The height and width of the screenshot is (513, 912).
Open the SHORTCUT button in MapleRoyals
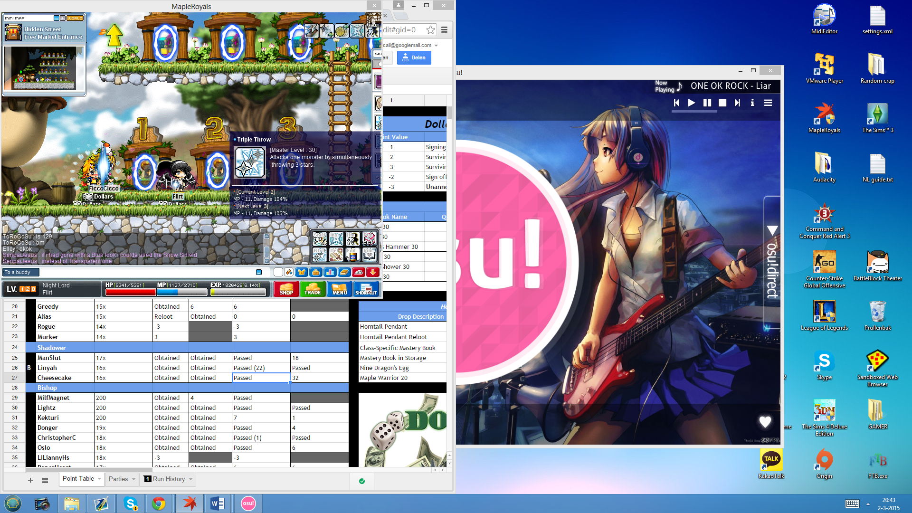[x=366, y=289]
